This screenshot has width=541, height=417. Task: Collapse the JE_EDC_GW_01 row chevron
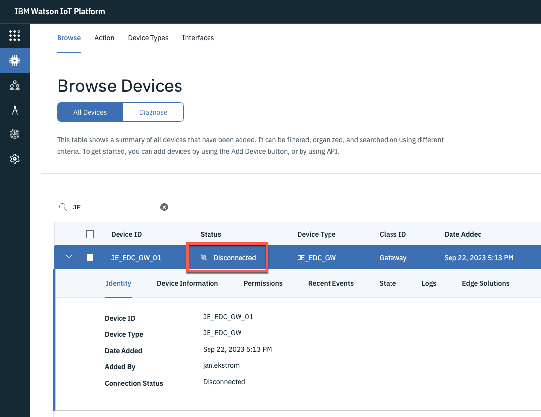click(69, 257)
